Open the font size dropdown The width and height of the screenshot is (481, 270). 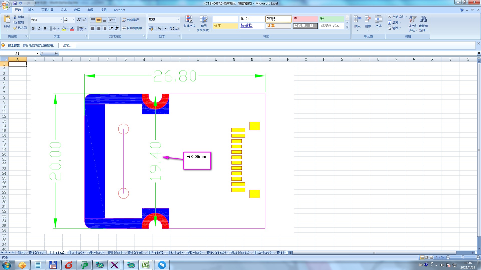[x=73, y=20]
